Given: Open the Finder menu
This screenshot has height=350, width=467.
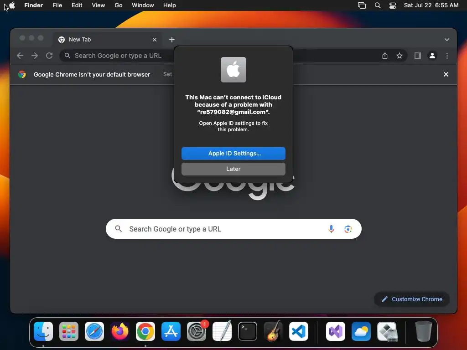Looking at the screenshot, I should click(33, 5).
